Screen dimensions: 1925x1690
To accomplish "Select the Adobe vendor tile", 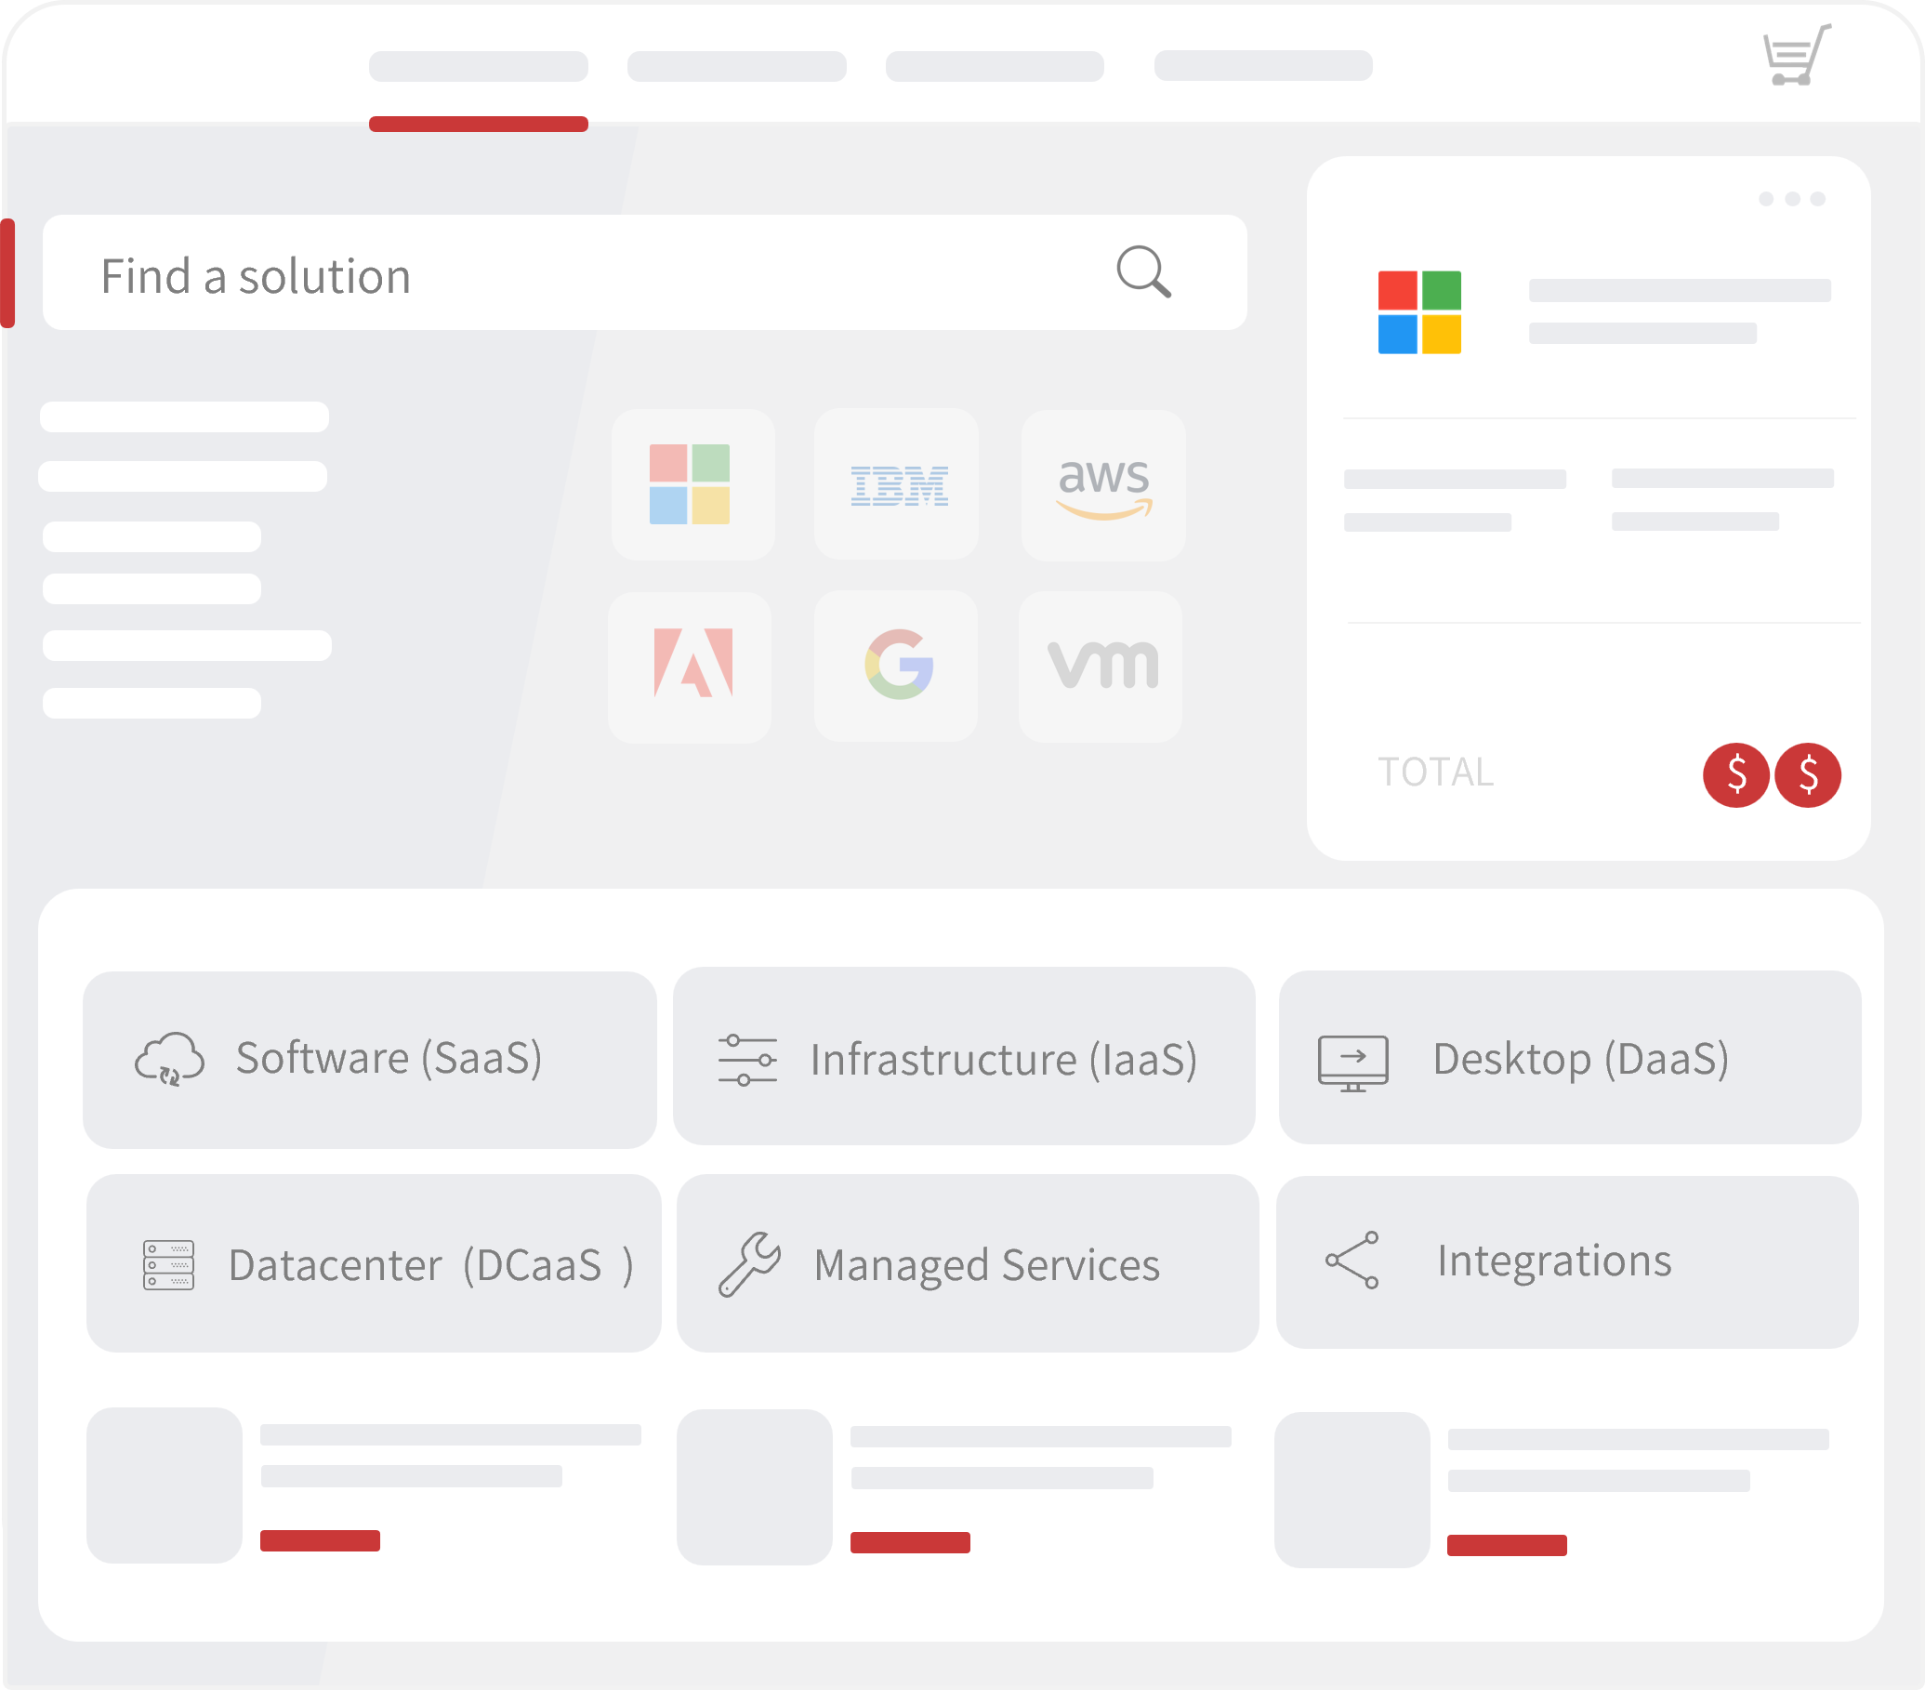I will pyautogui.click(x=691, y=666).
